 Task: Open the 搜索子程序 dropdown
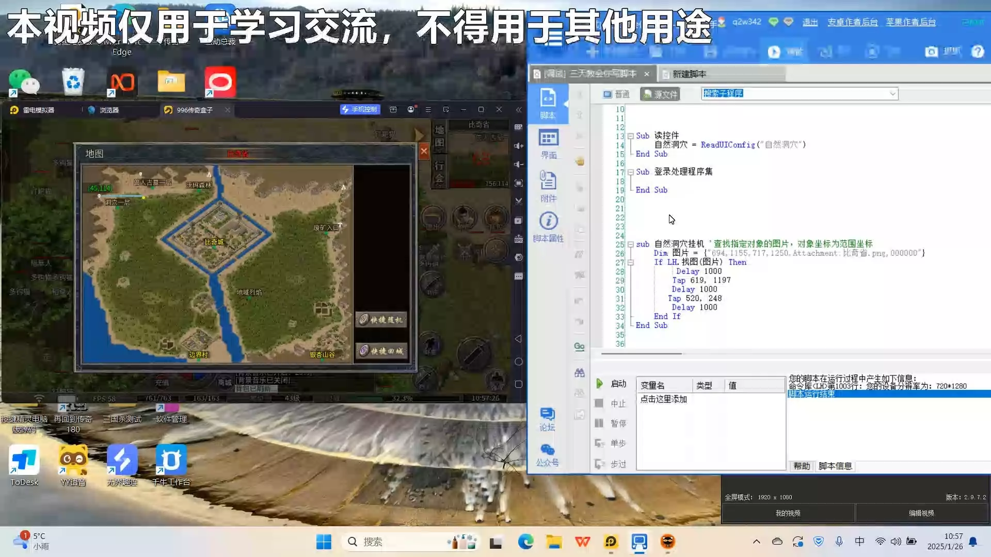pos(892,93)
